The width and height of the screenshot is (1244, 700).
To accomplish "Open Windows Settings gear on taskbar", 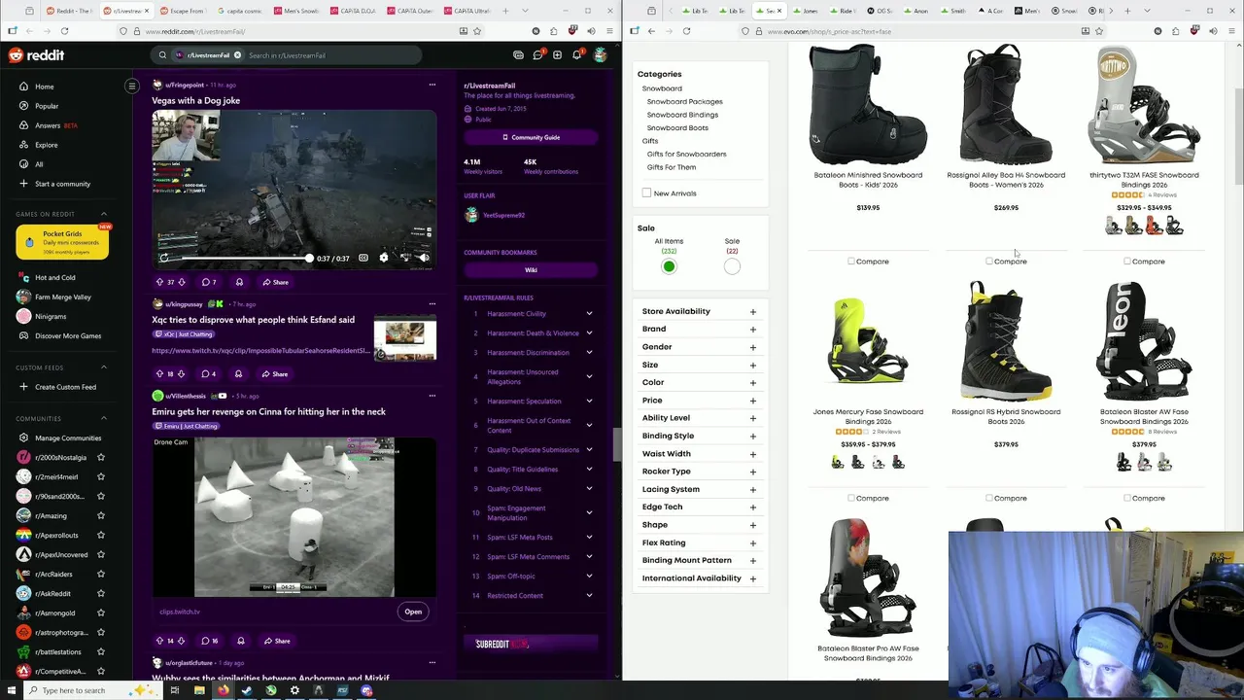I will (x=294, y=690).
